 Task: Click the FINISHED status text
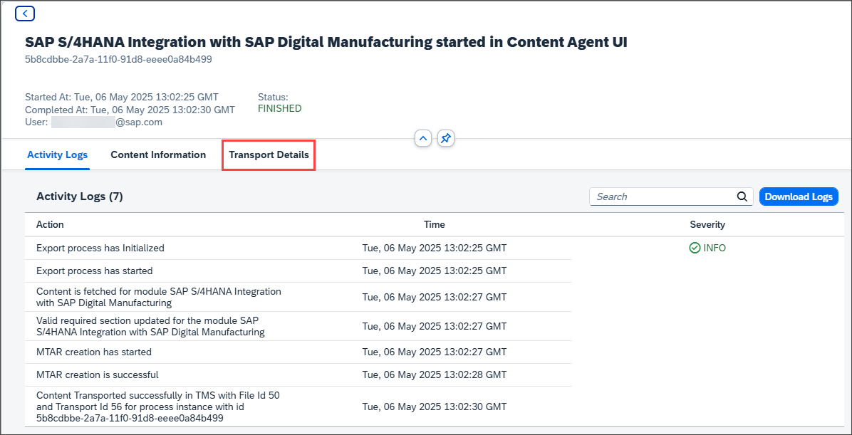click(279, 109)
